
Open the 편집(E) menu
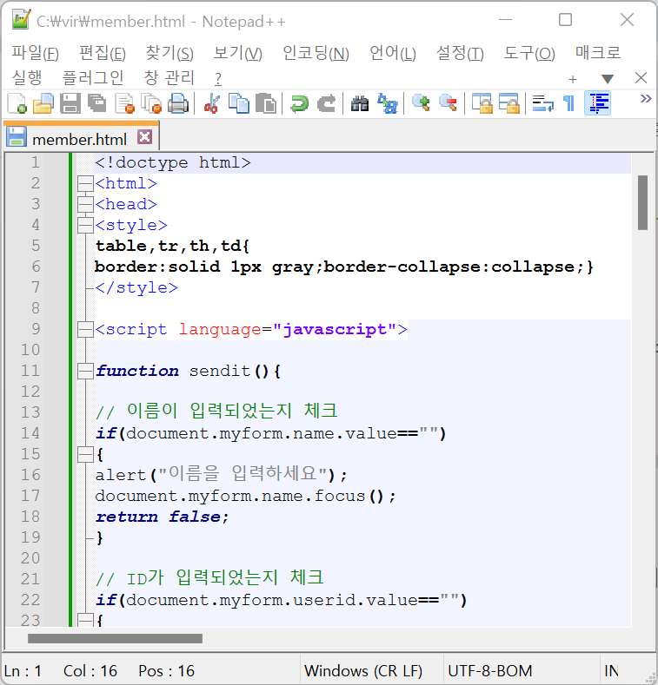tap(103, 53)
